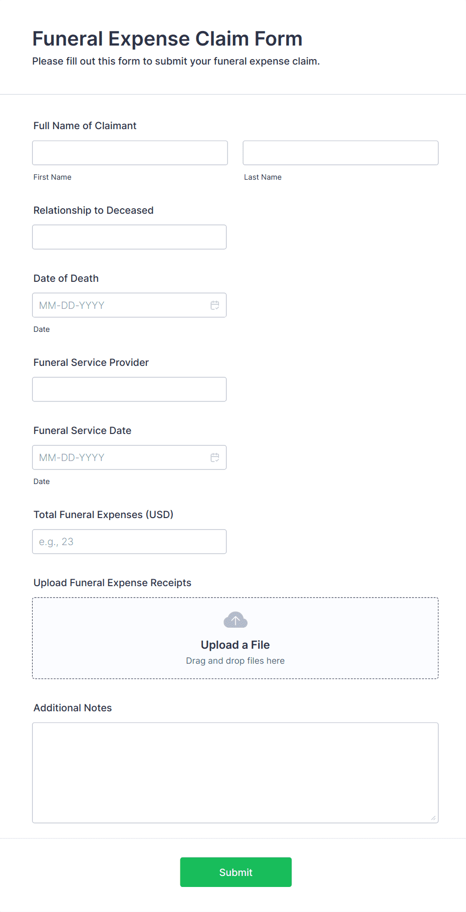This screenshot has height=912, width=466.
Task: Click the Funeral Service Date MM-DD-YYYY field
Action: point(120,458)
